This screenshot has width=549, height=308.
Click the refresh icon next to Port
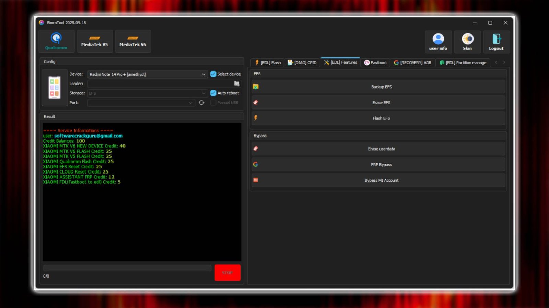click(x=201, y=103)
